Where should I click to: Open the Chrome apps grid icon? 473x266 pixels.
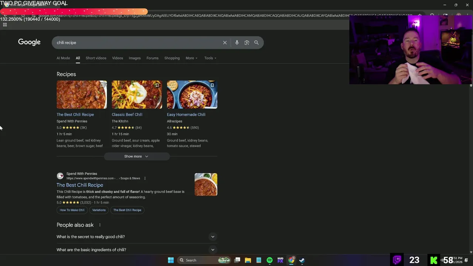click(5, 25)
